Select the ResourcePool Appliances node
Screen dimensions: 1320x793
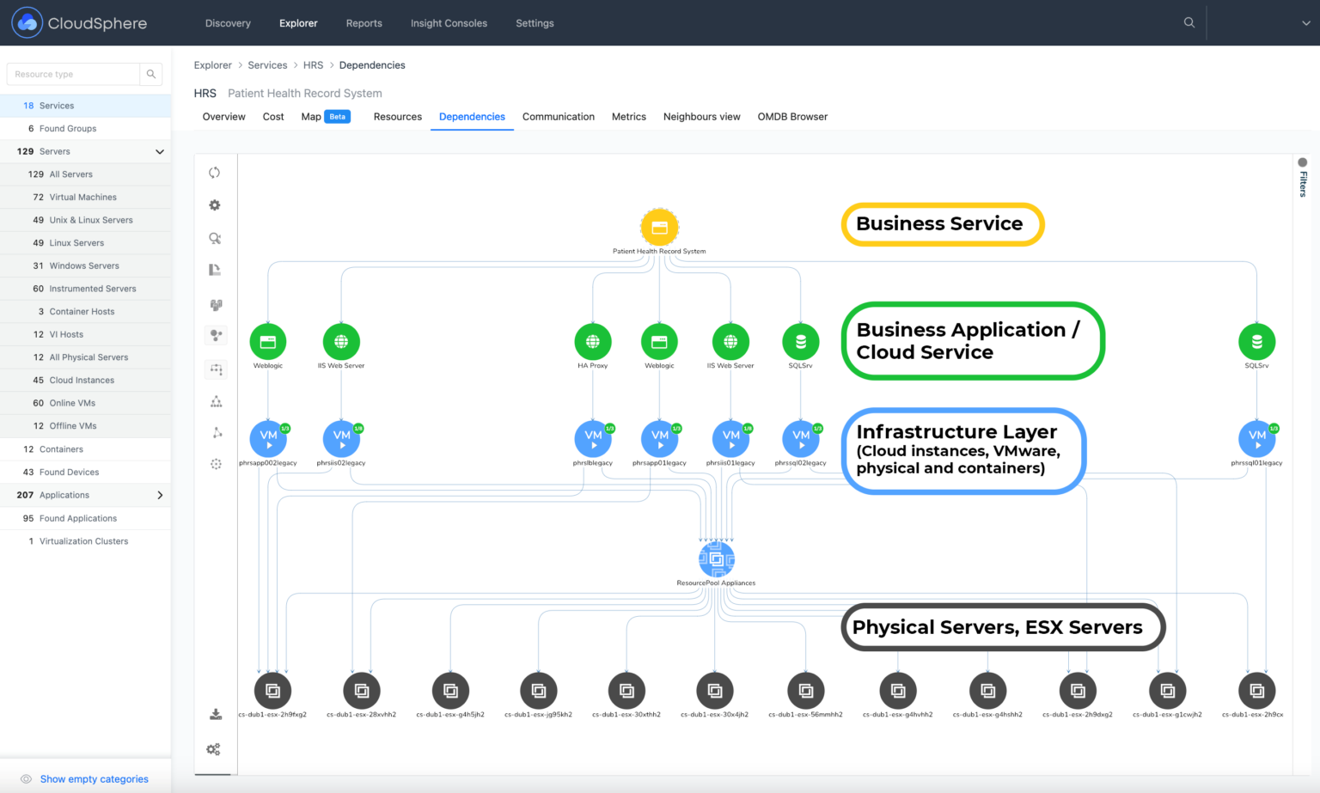(716, 558)
